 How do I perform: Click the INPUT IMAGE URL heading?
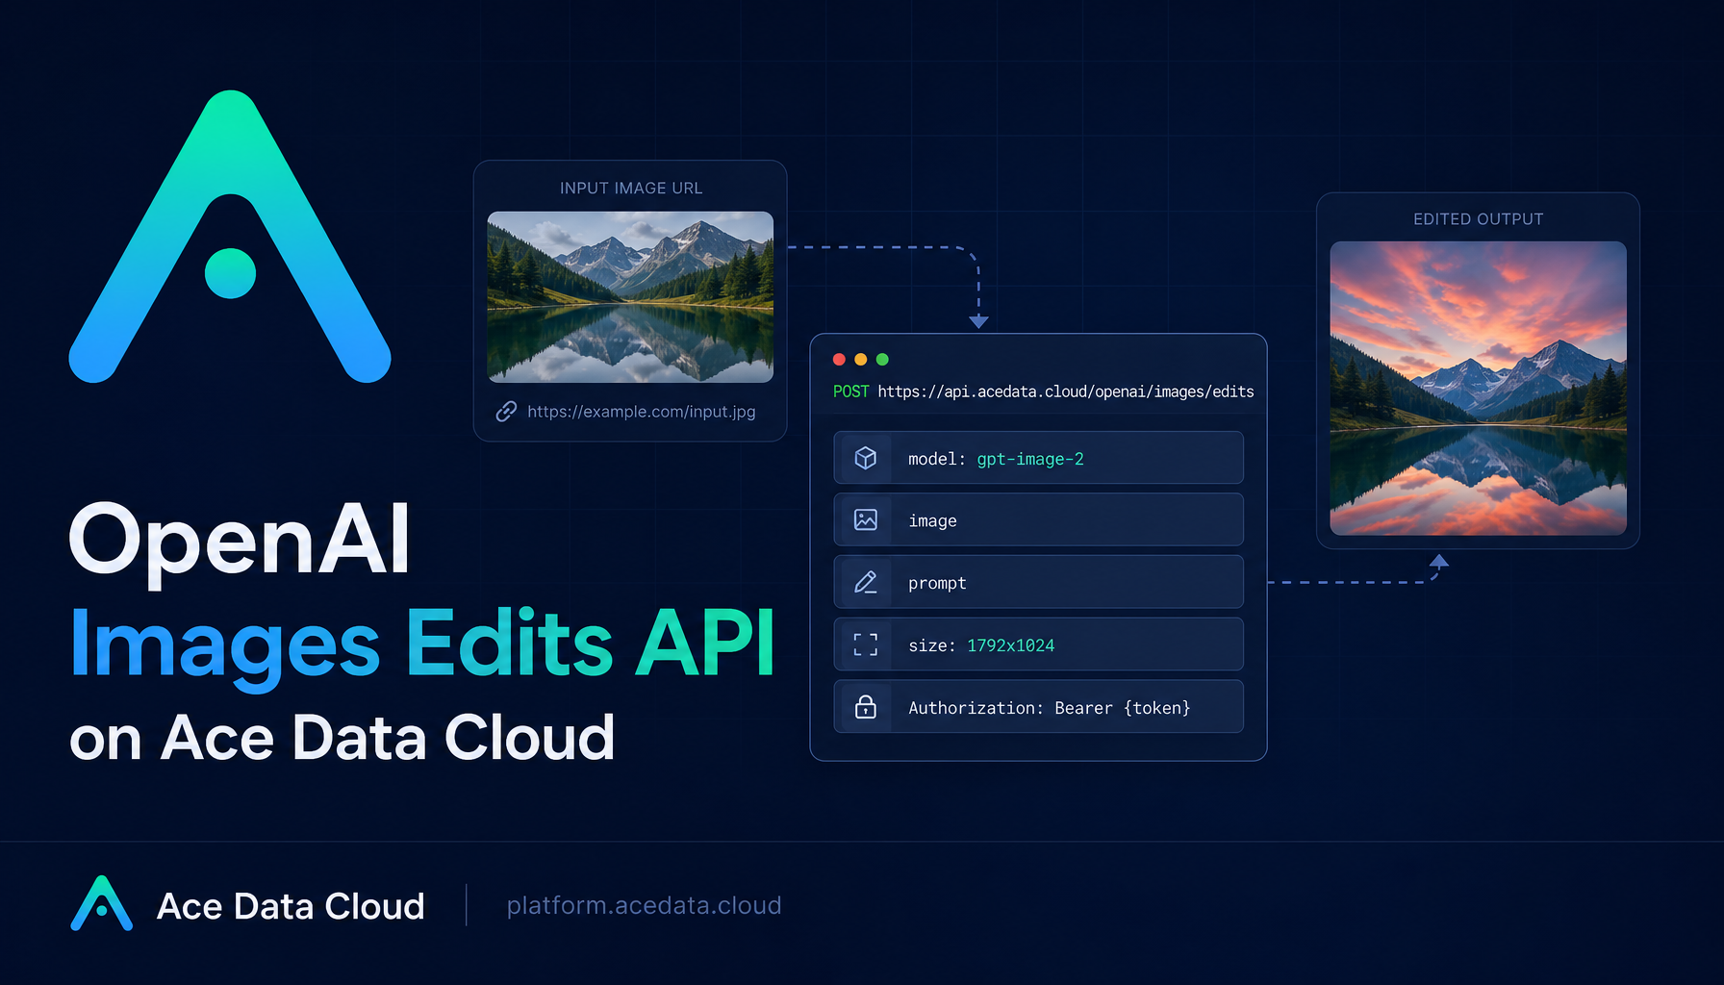631,189
